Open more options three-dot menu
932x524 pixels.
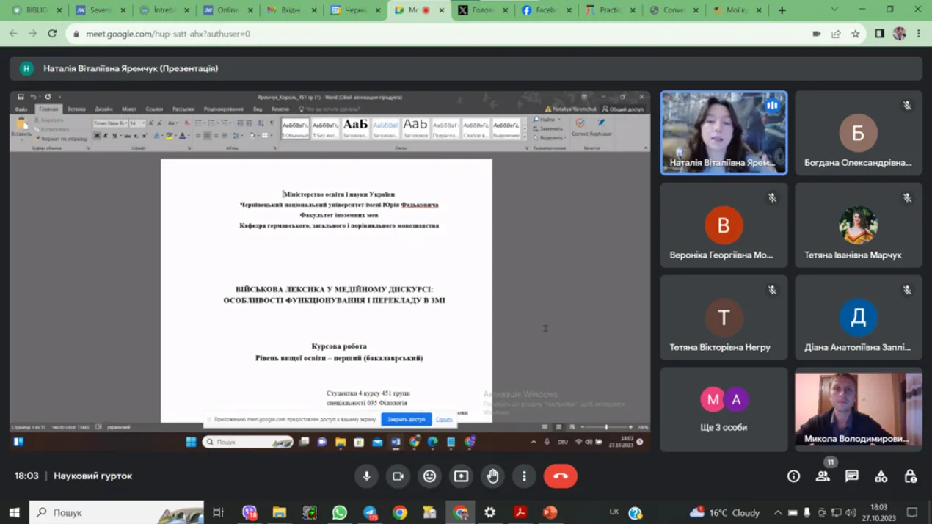pos(524,476)
